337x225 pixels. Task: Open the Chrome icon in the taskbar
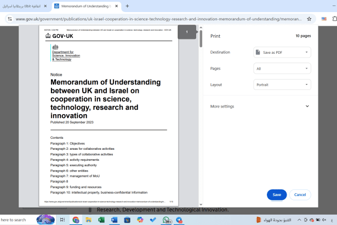[76, 220]
